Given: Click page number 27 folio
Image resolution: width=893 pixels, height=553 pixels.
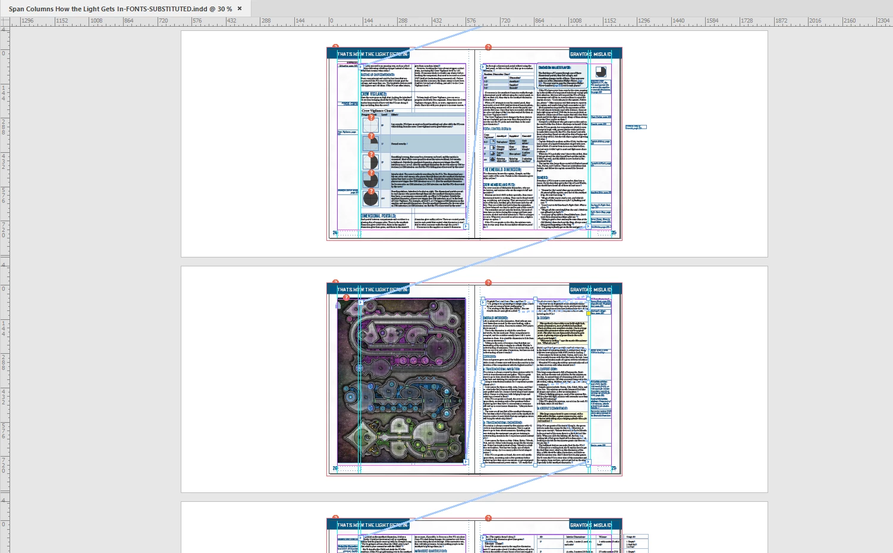Looking at the screenshot, I should [614, 469].
